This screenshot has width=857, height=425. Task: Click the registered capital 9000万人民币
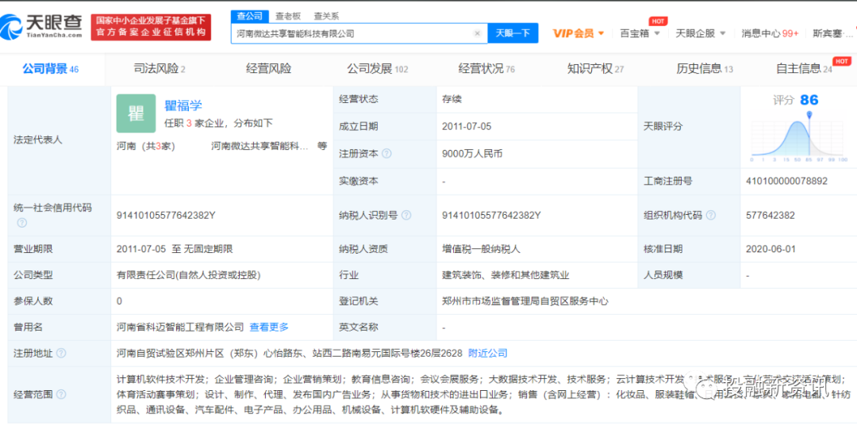click(x=471, y=154)
